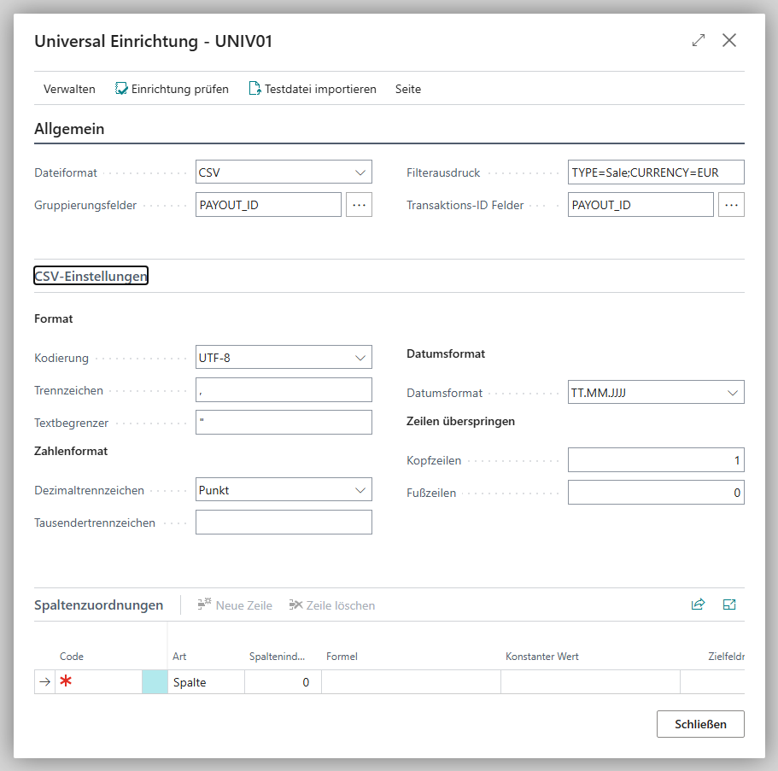Click the Code column header

pyautogui.click(x=72, y=656)
